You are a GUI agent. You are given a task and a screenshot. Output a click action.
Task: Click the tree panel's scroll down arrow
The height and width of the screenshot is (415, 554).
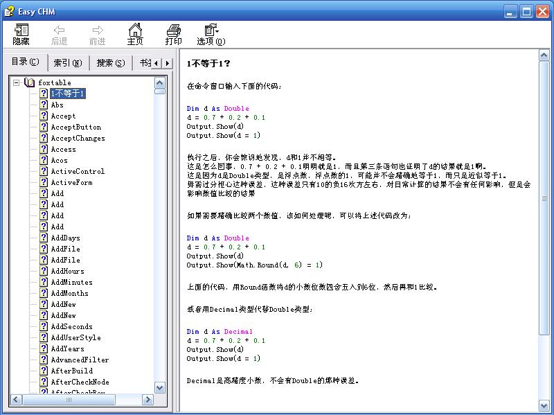[160, 388]
